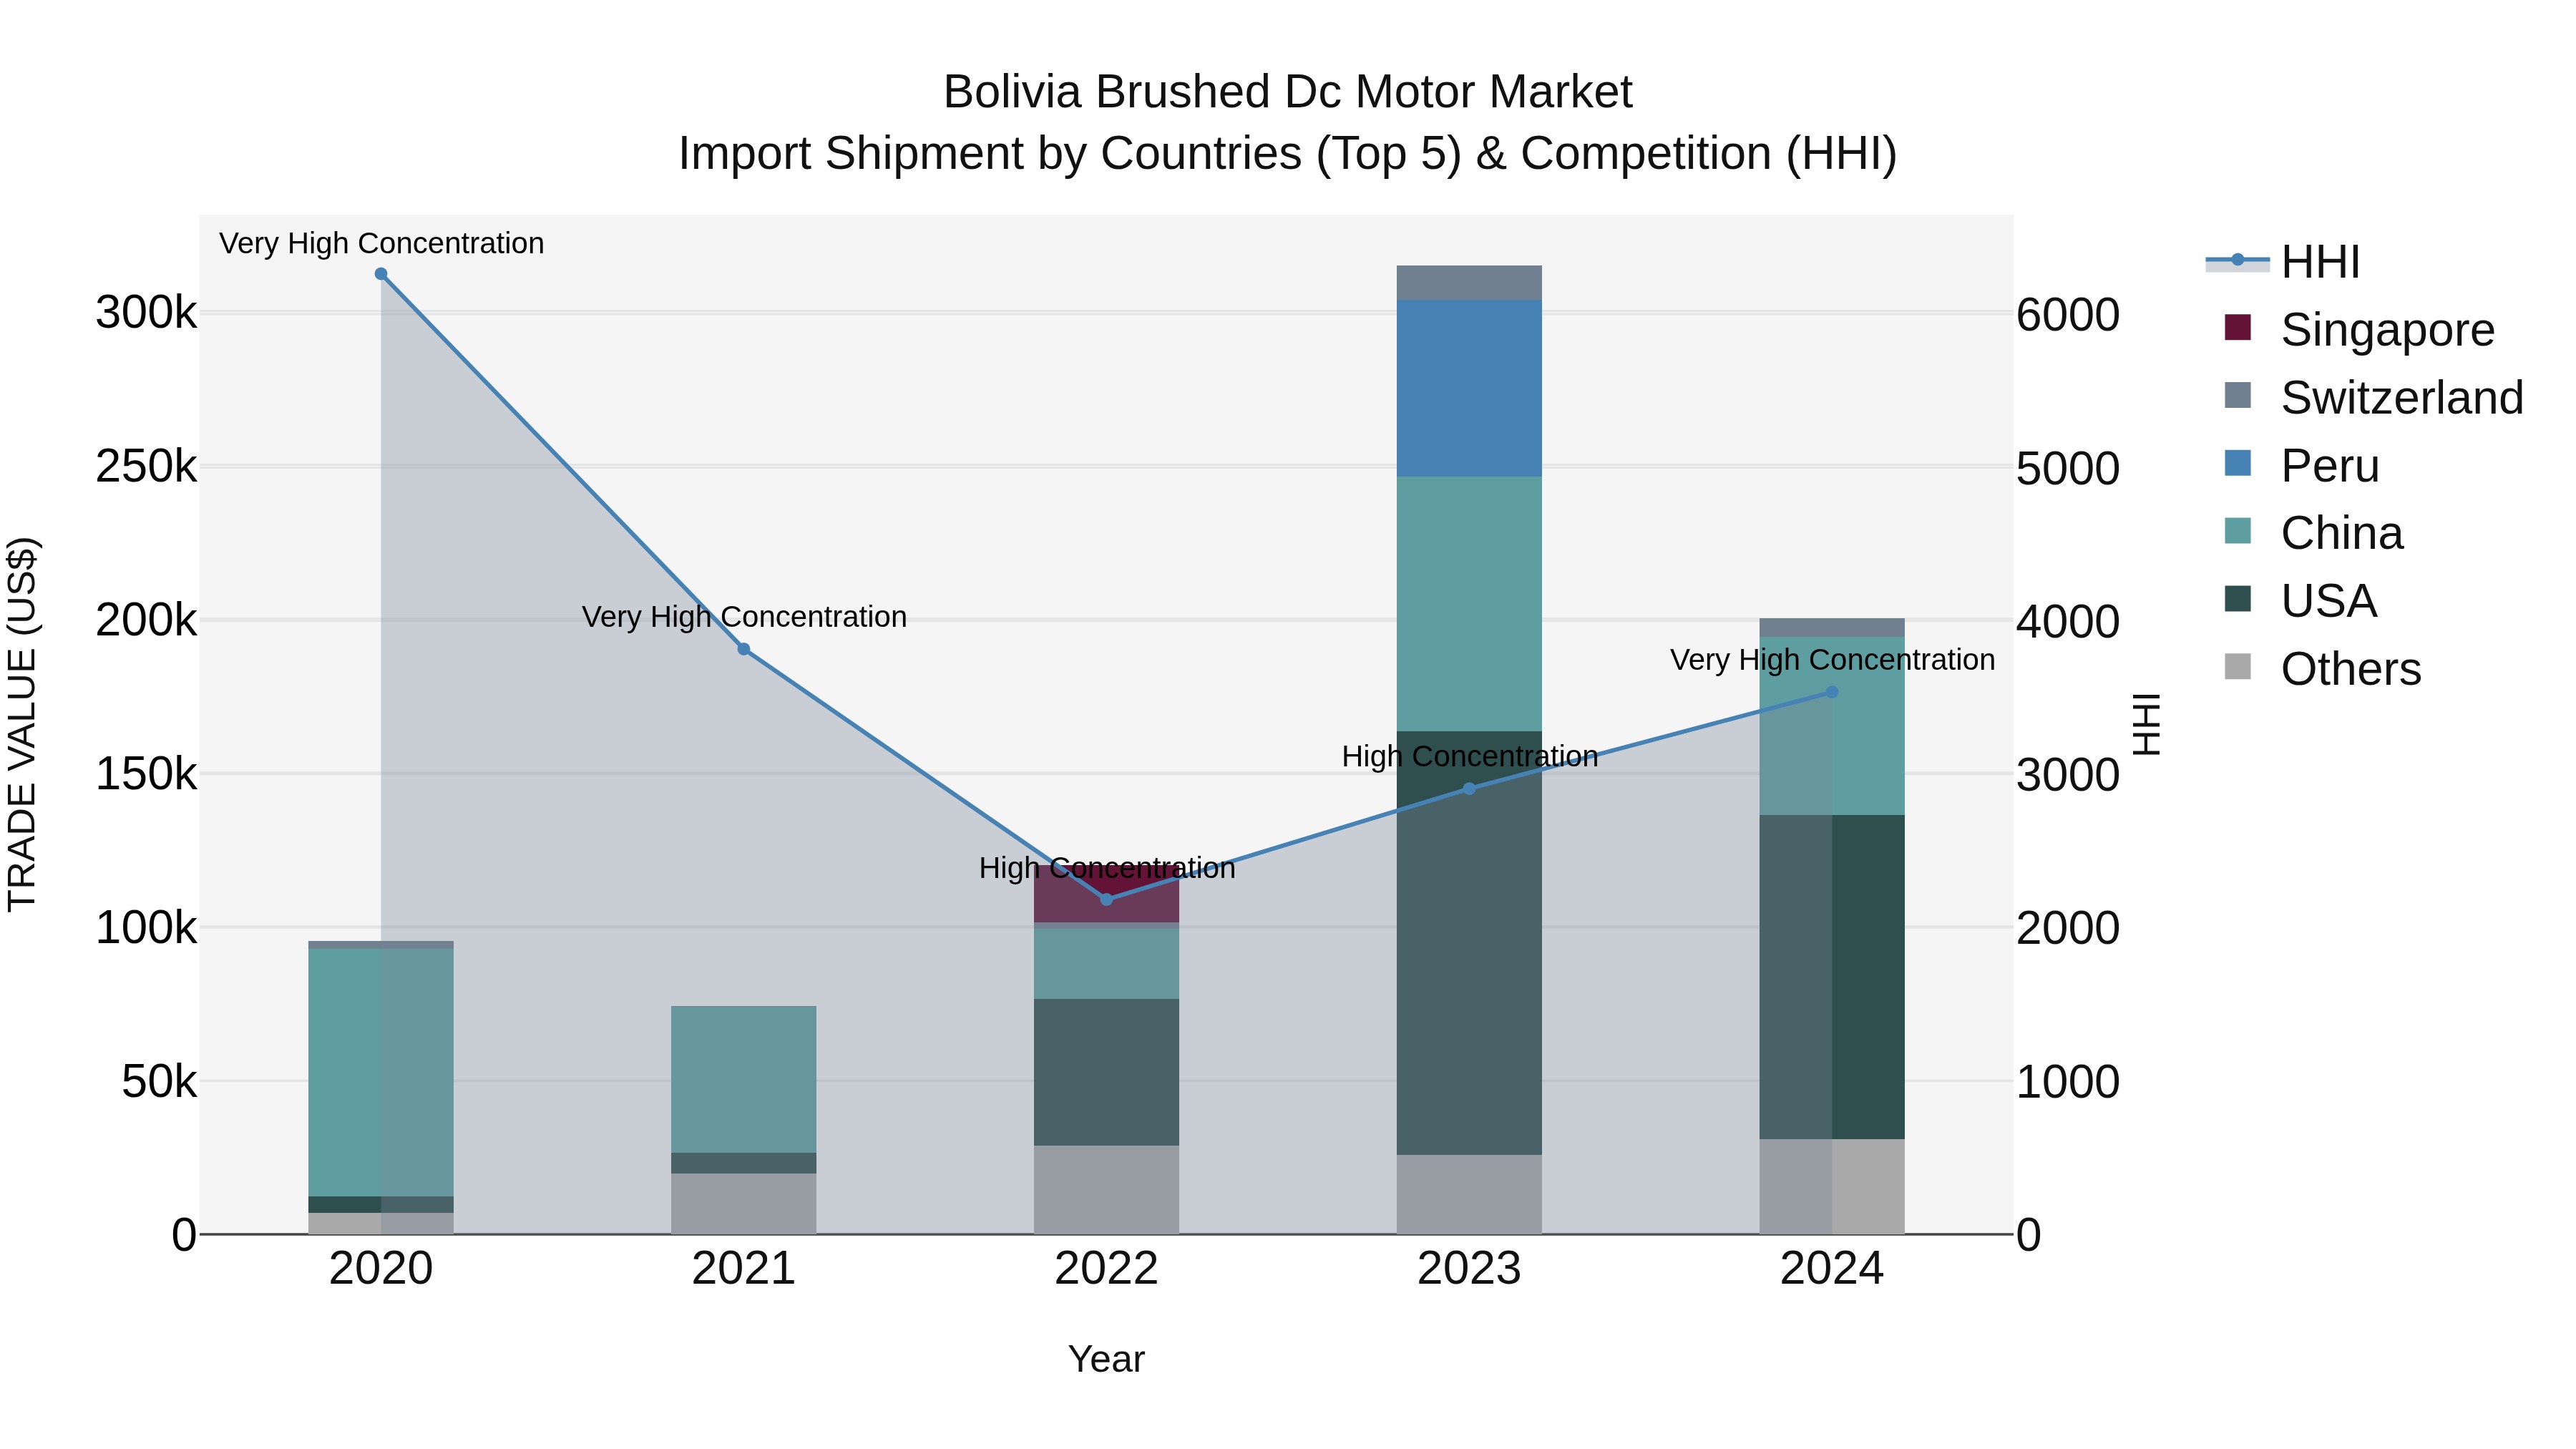Toggle the Singapore legend entry

click(x=2360, y=329)
